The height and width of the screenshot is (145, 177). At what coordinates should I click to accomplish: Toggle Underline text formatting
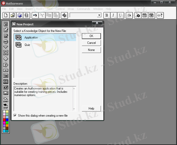(120, 15)
